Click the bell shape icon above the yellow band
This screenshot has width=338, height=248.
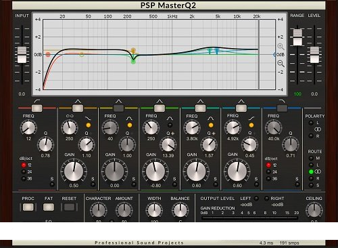[118, 101]
